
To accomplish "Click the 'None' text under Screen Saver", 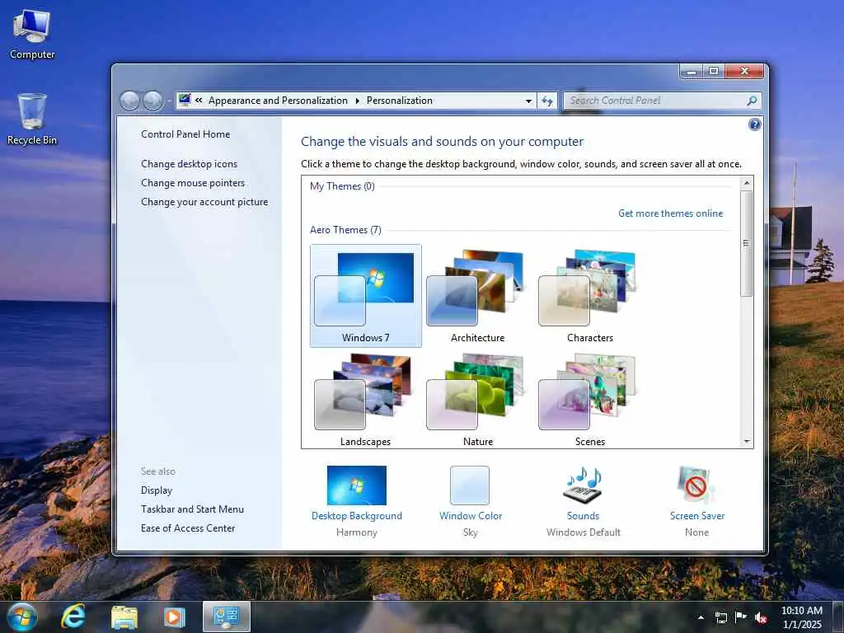I will point(697,532).
